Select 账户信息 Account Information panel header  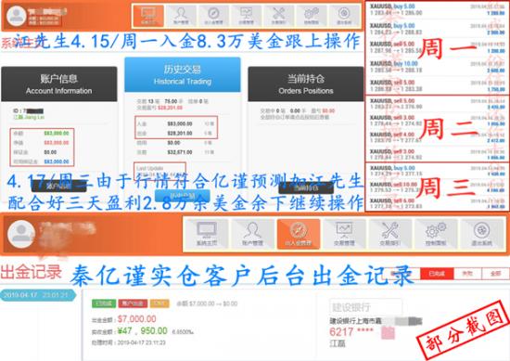pyautogui.click(x=58, y=84)
